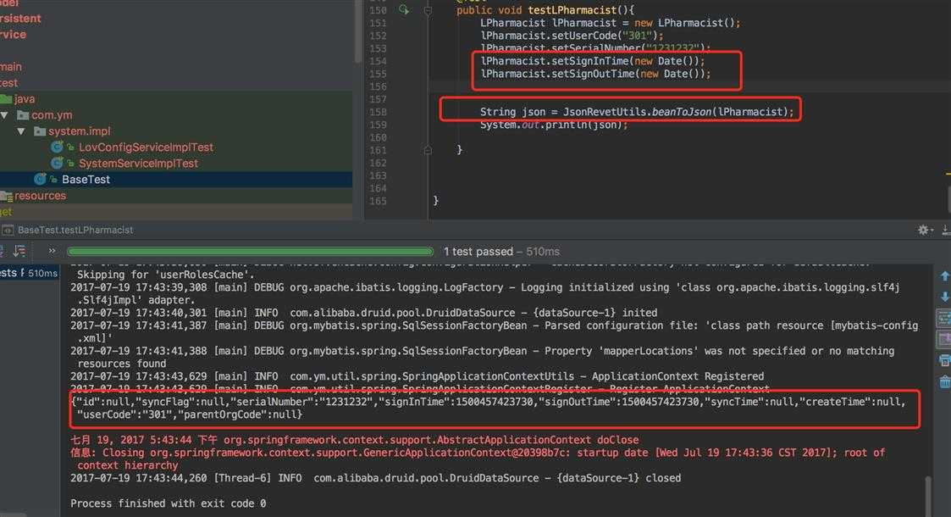951x517 pixels.
Task: Click the up arrow console navigation icon
Action: coord(944,276)
